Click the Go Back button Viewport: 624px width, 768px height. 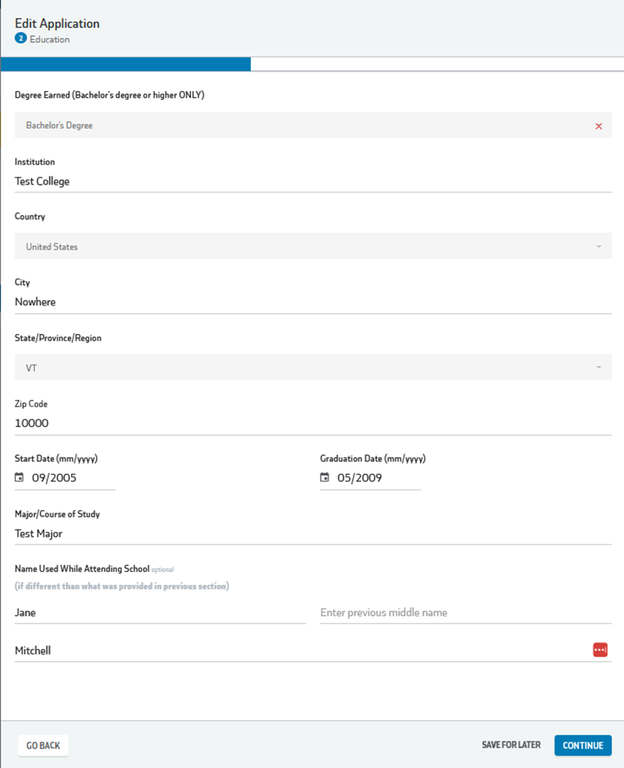[x=43, y=745]
